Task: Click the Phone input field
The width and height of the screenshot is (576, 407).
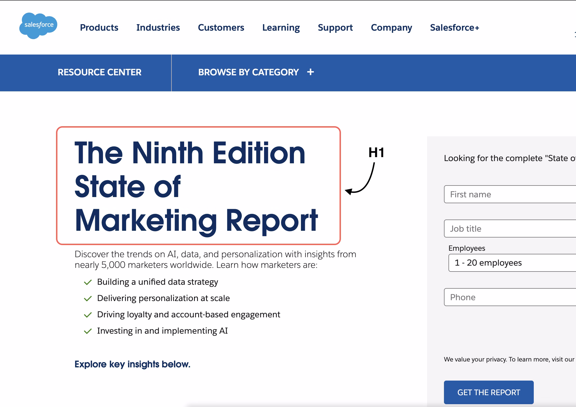Action: coord(510,297)
